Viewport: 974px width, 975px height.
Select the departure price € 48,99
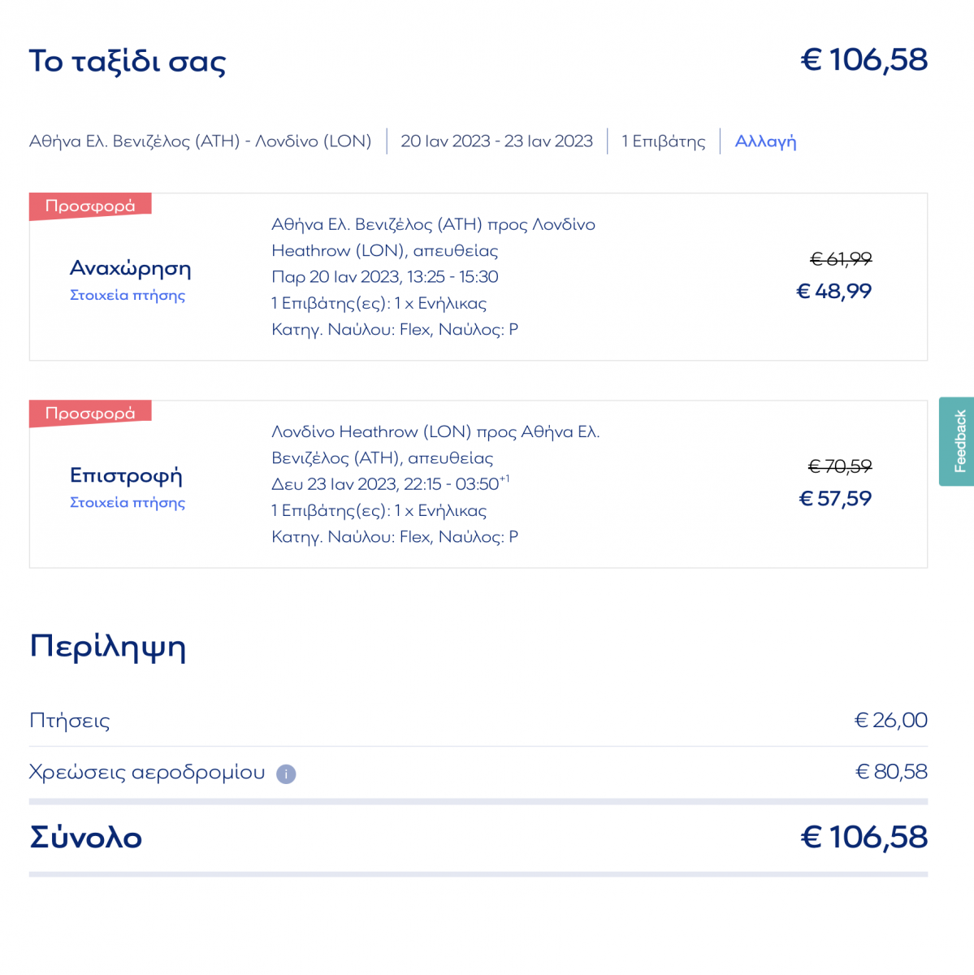pos(833,291)
